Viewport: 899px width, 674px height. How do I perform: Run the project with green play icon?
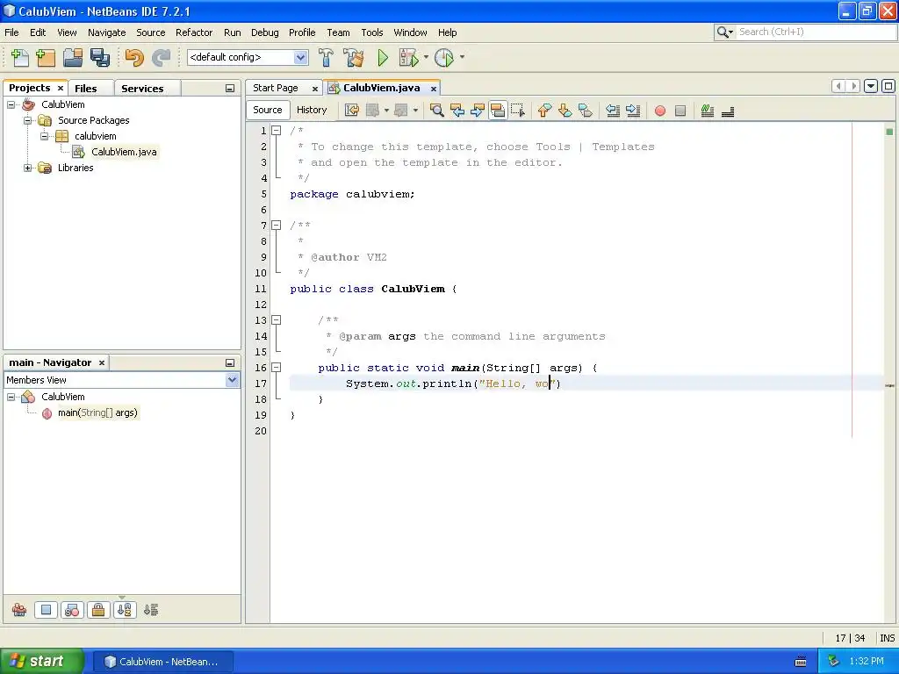383,57
